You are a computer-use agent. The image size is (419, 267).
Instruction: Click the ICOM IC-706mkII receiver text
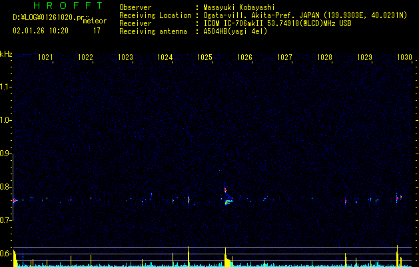277,23
